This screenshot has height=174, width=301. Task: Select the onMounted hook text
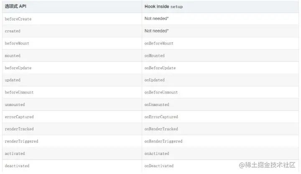[155, 56]
